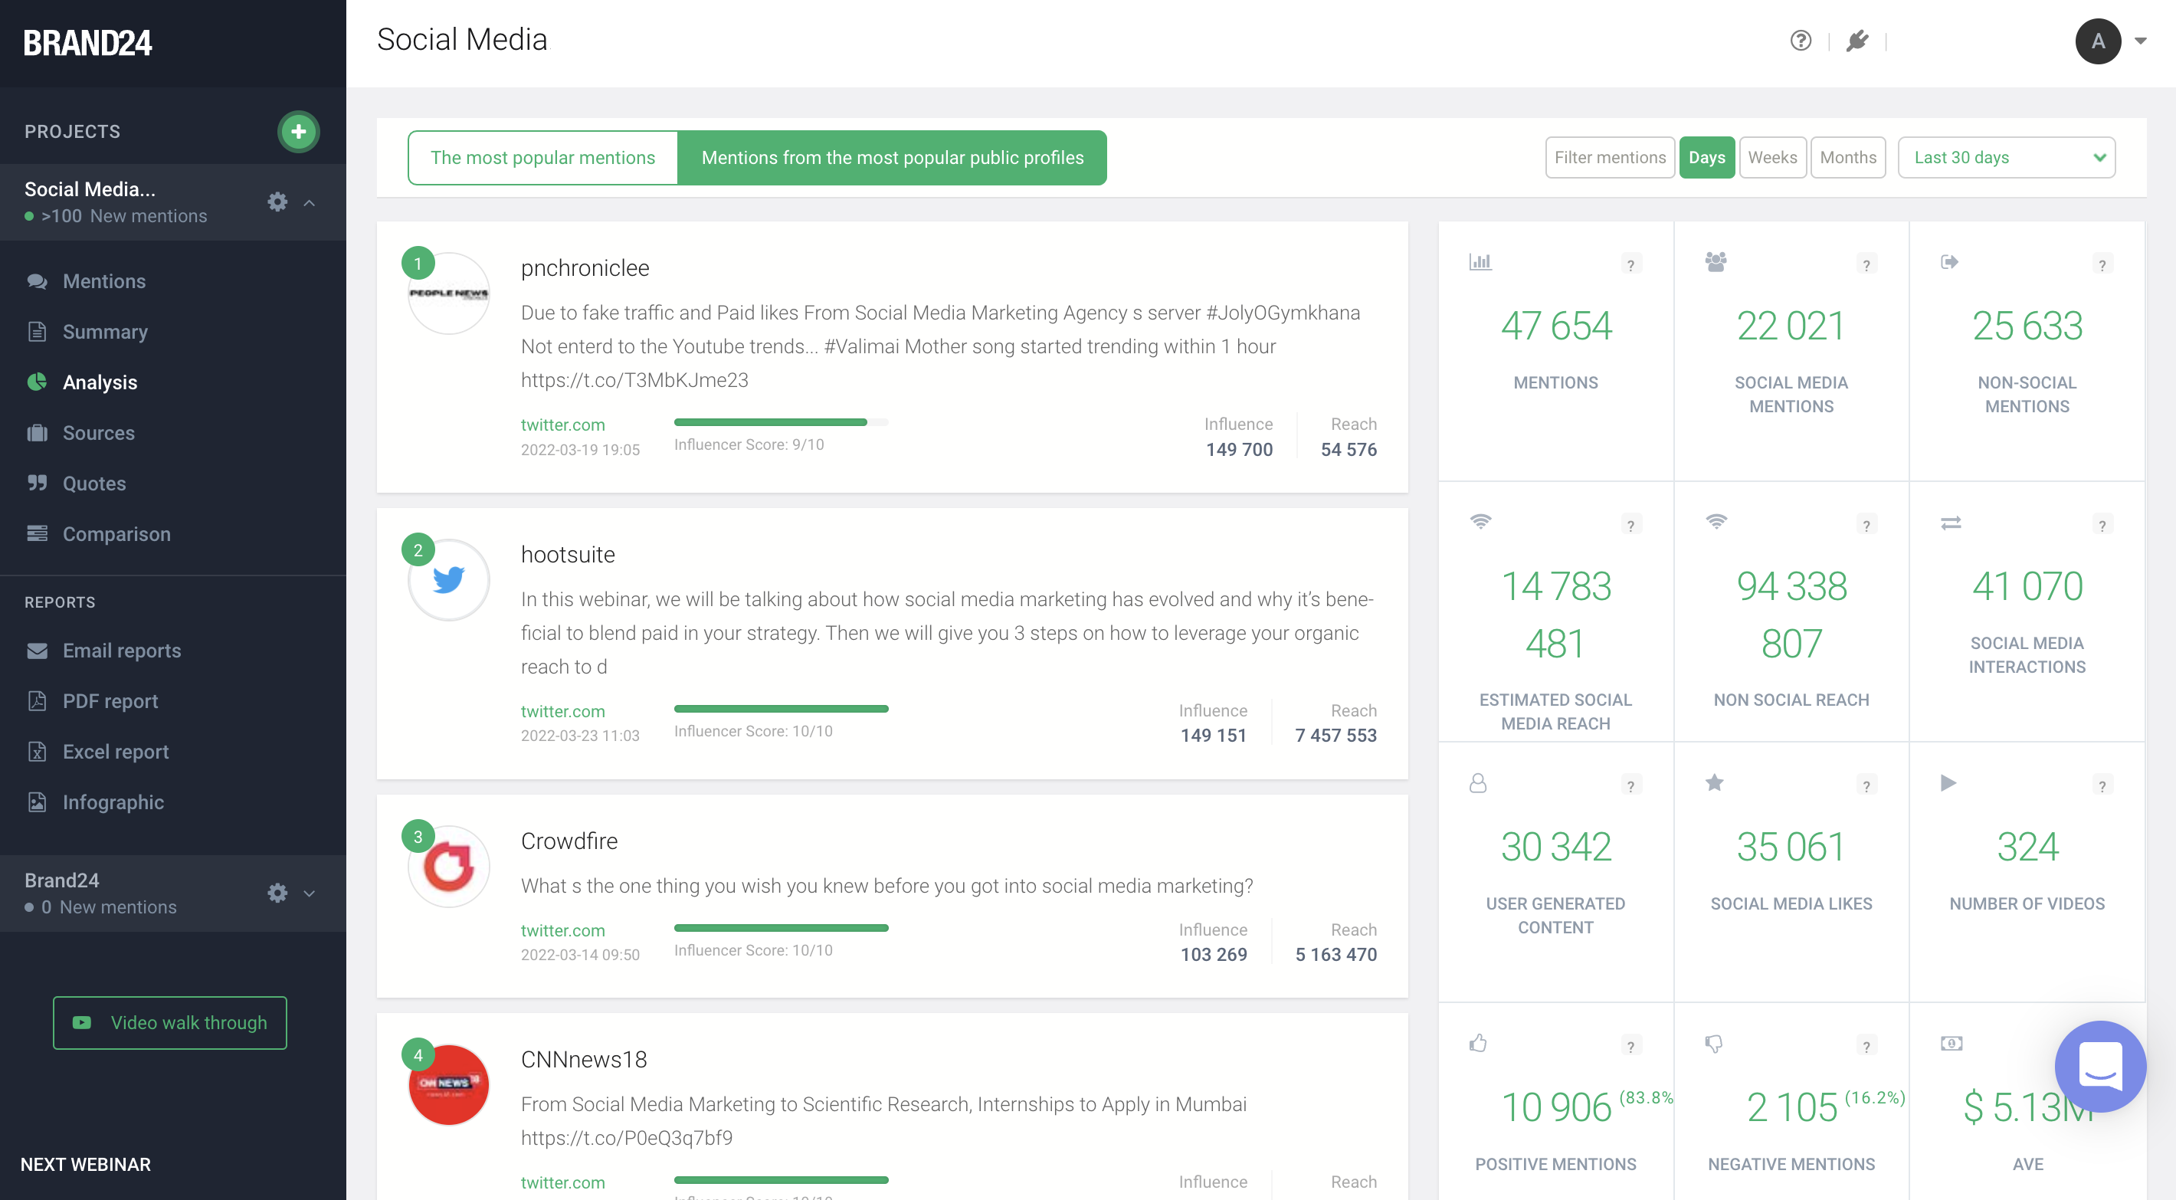The height and width of the screenshot is (1200, 2176).
Task: Add a new project with the plus icon
Action: point(298,131)
